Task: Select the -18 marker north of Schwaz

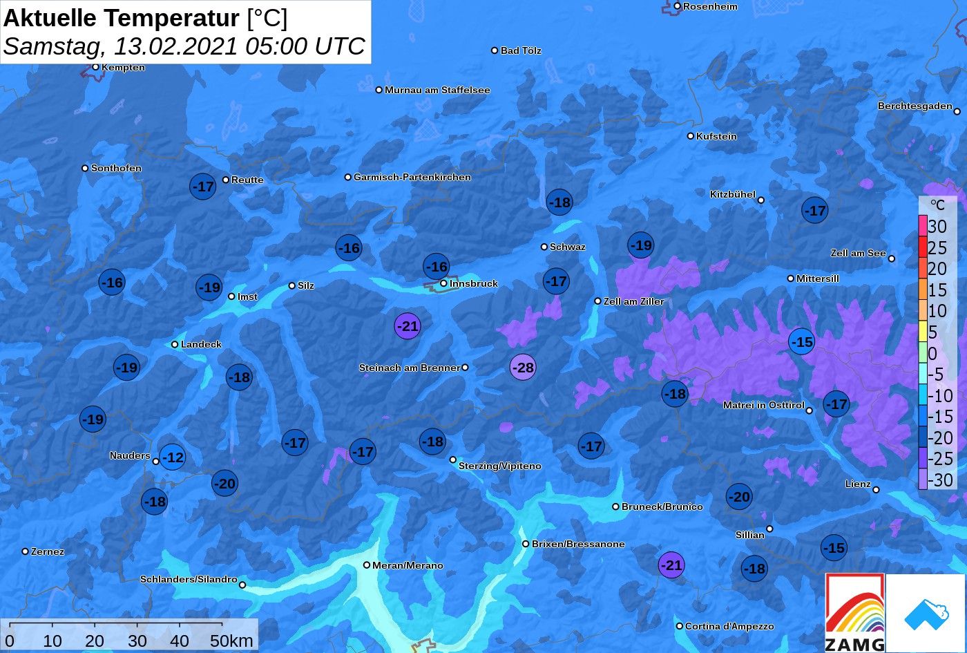Action: [x=559, y=202]
